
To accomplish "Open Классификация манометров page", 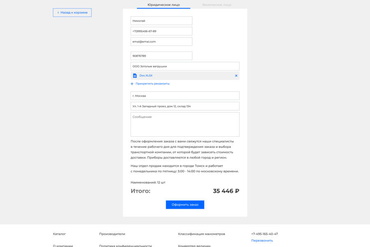I will pyautogui.click(x=201, y=233).
